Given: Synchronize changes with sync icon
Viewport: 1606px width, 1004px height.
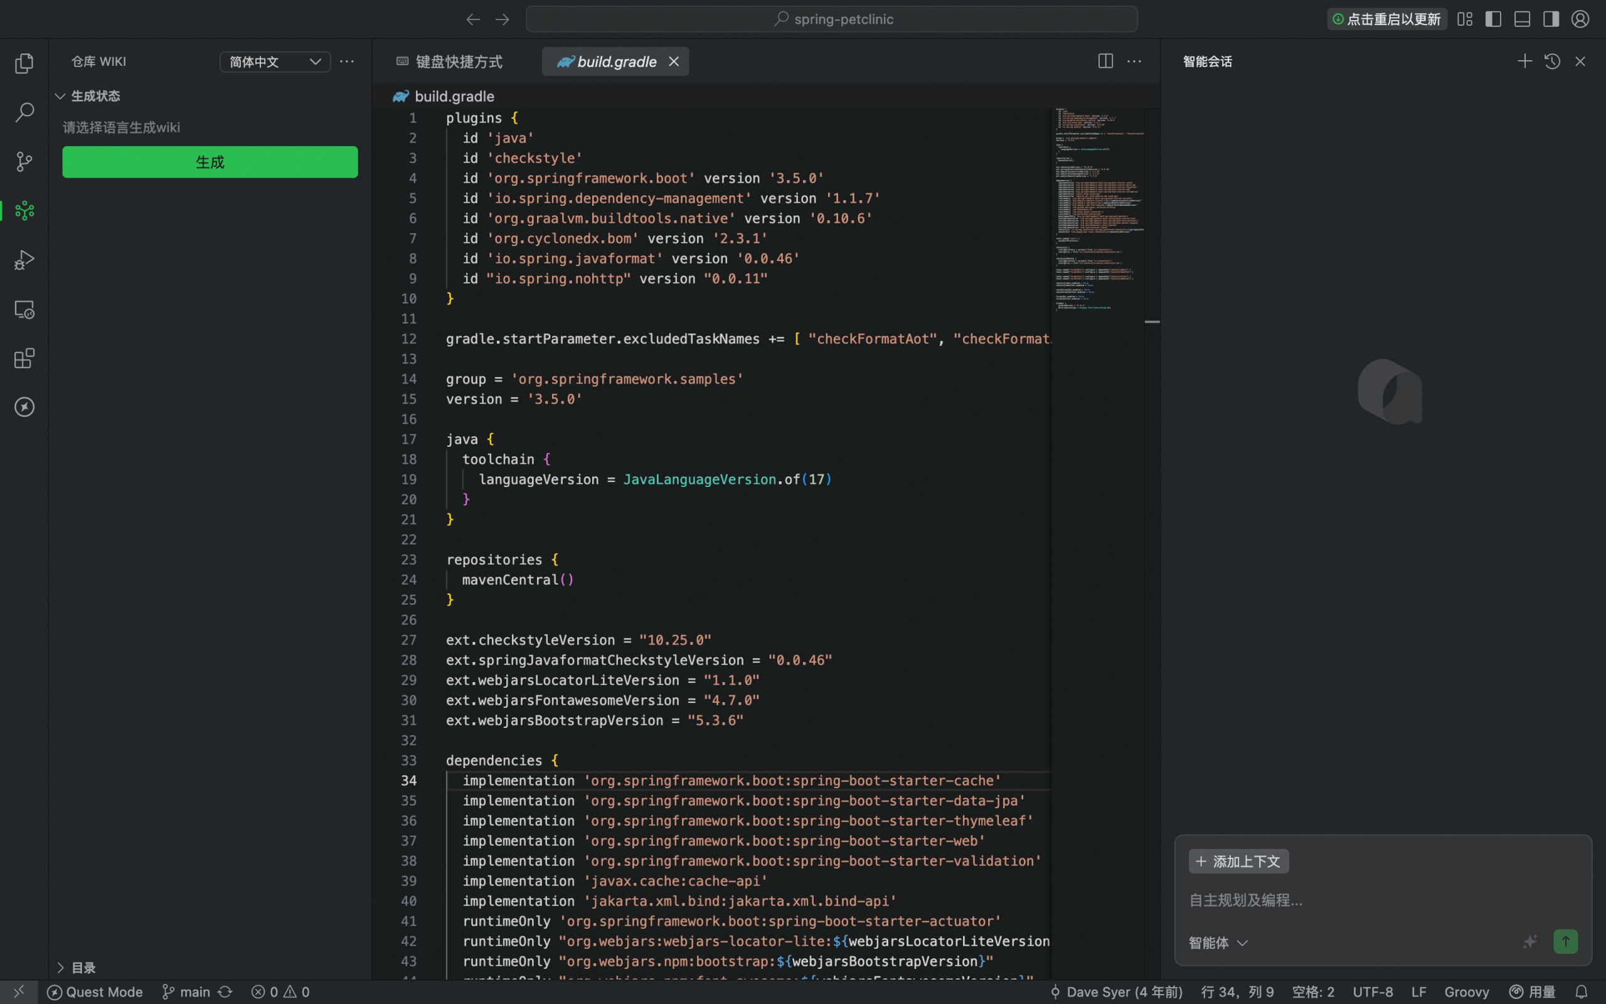Looking at the screenshot, I should (x=226, y=992).
